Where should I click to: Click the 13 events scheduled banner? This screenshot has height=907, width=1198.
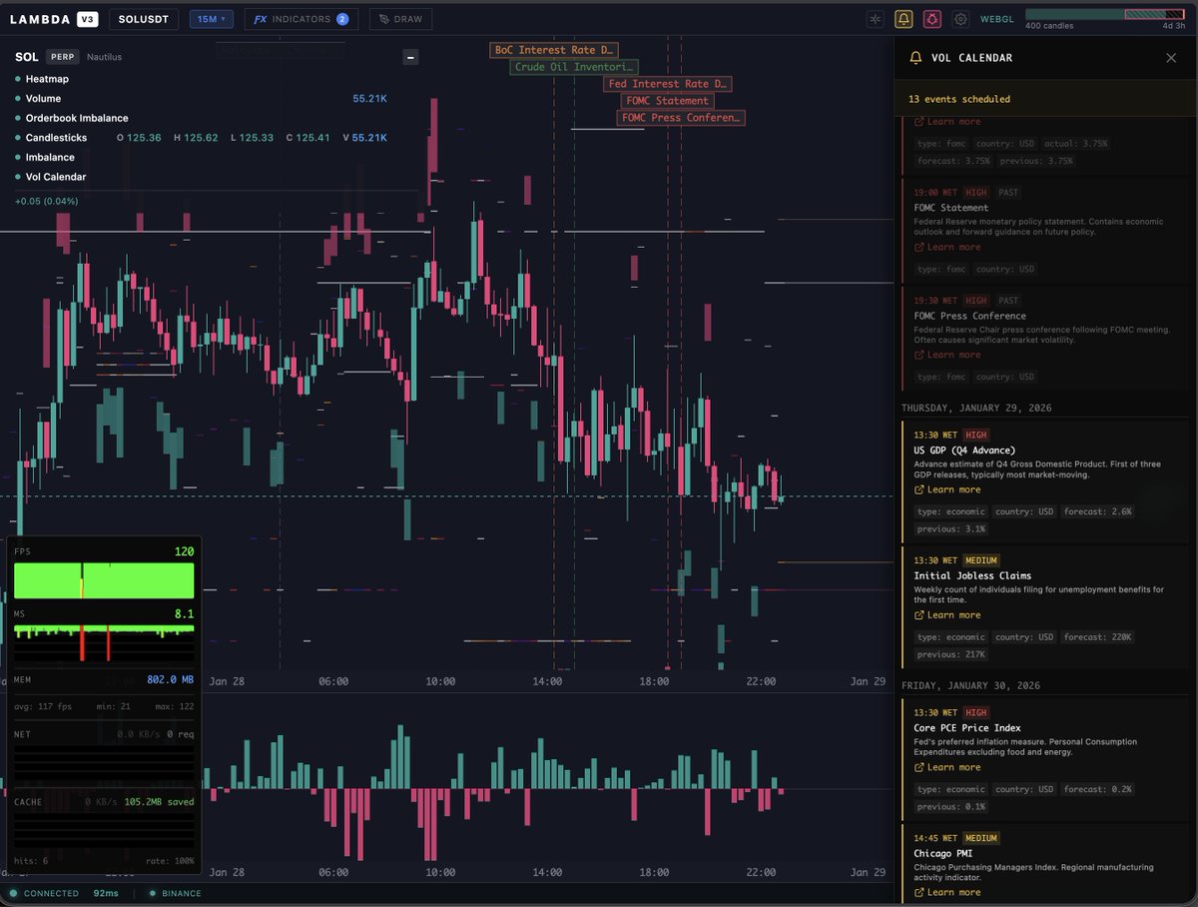point(1045,99)
